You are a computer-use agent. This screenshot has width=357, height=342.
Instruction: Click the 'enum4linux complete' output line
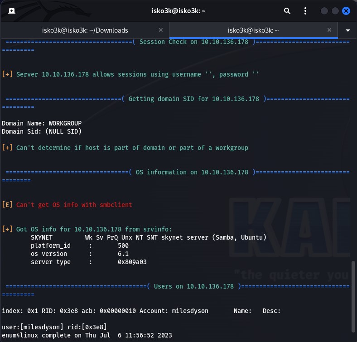[x=87, y=335]
